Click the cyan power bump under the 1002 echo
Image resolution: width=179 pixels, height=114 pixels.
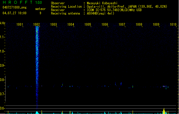[x=37, y=113]
